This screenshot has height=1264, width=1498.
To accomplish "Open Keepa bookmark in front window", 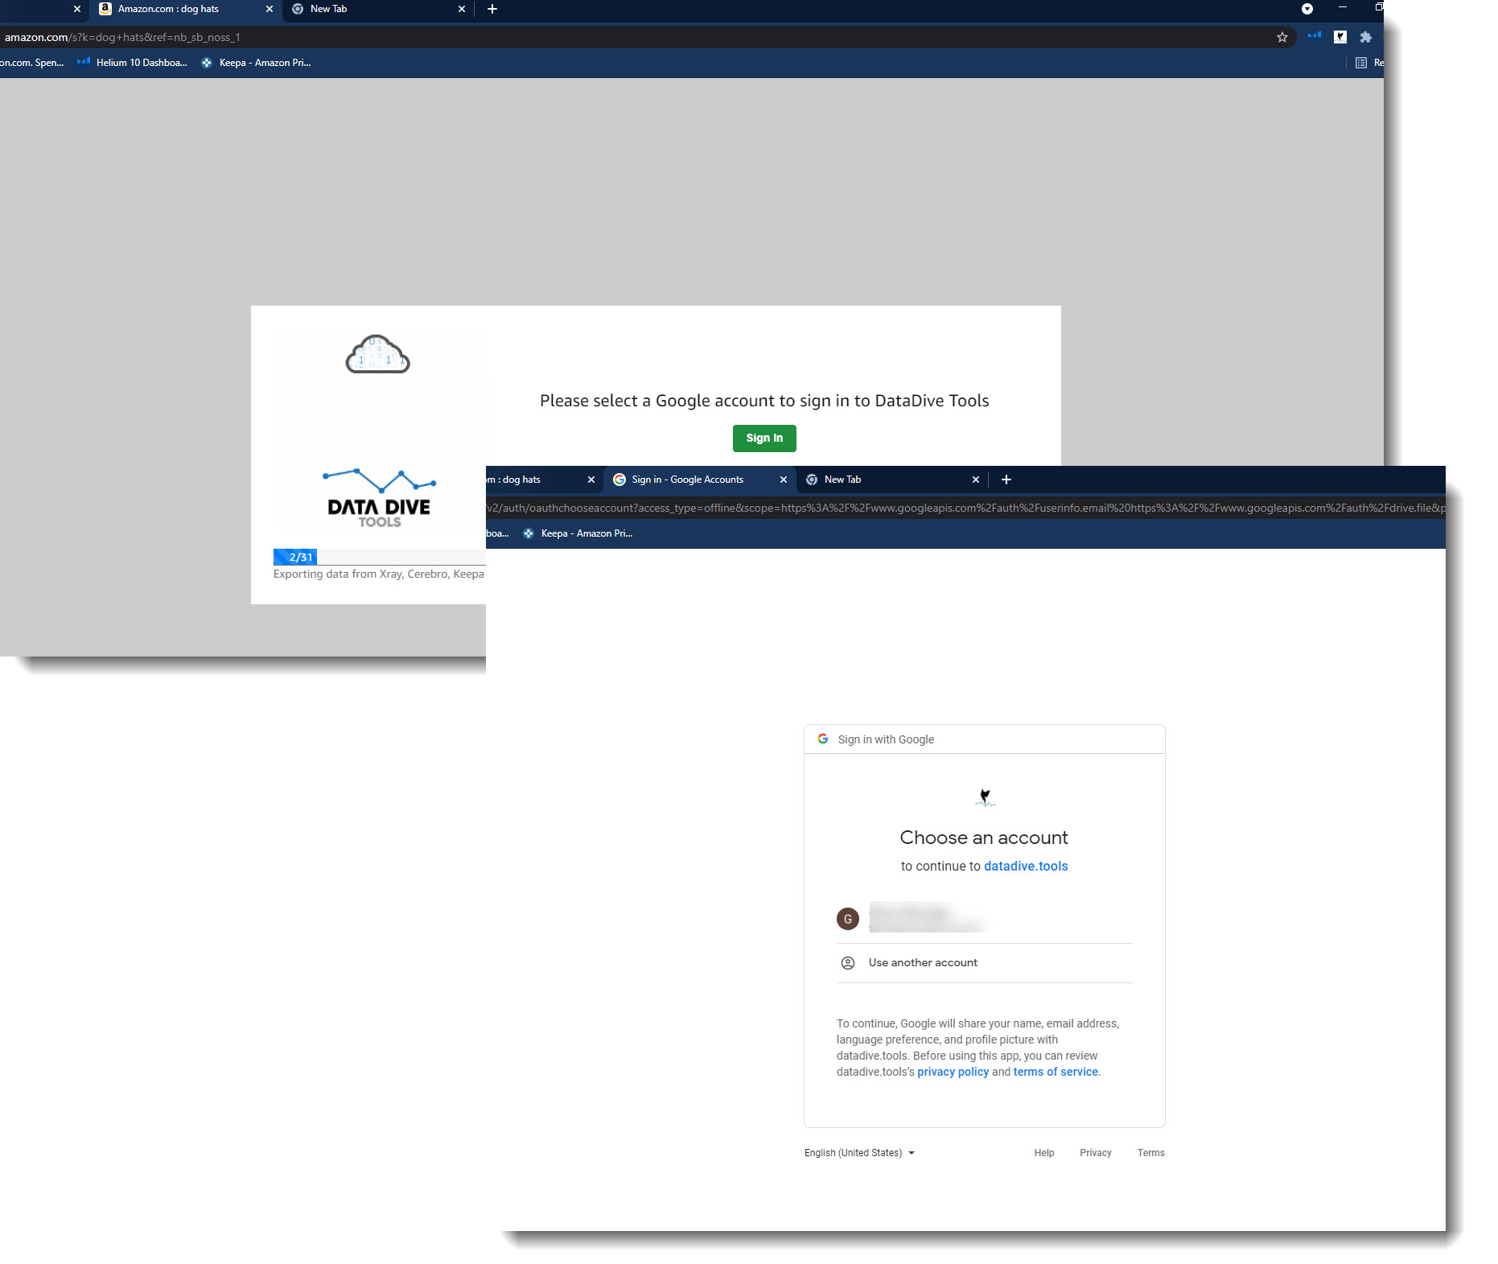I will (x=578, y=533).
